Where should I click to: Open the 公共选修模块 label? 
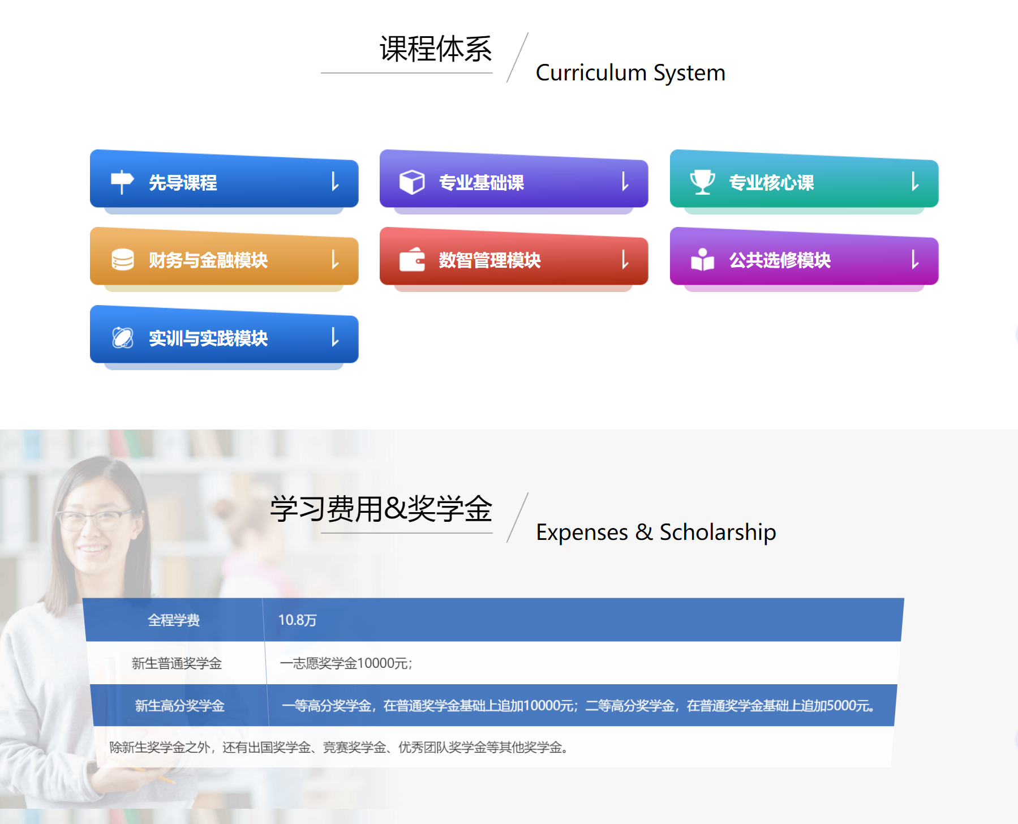tap(780, 260)
